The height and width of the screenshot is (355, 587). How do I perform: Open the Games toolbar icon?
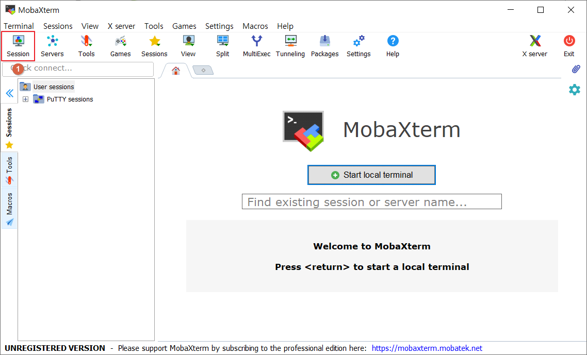[x=121, y=46]
